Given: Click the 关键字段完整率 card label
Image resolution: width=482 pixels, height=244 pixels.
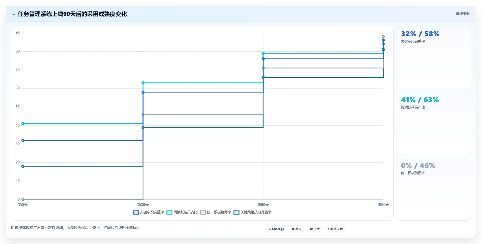Looking at the screenshot, I should 413,41.
